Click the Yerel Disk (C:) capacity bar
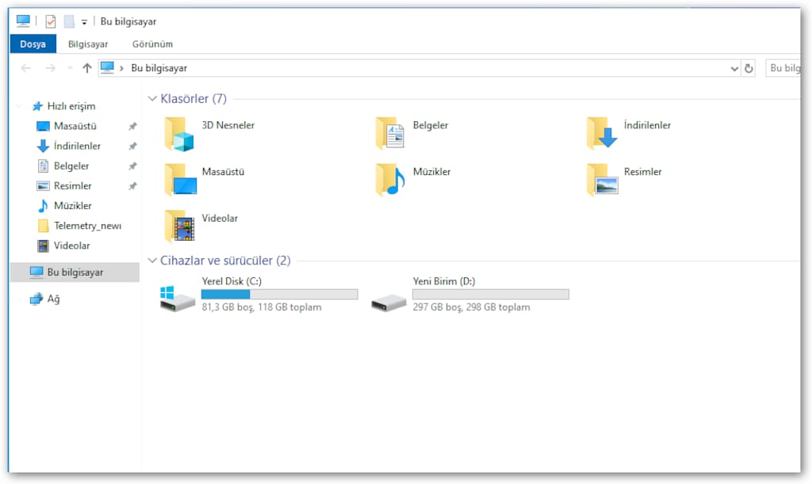 point(280,294)
